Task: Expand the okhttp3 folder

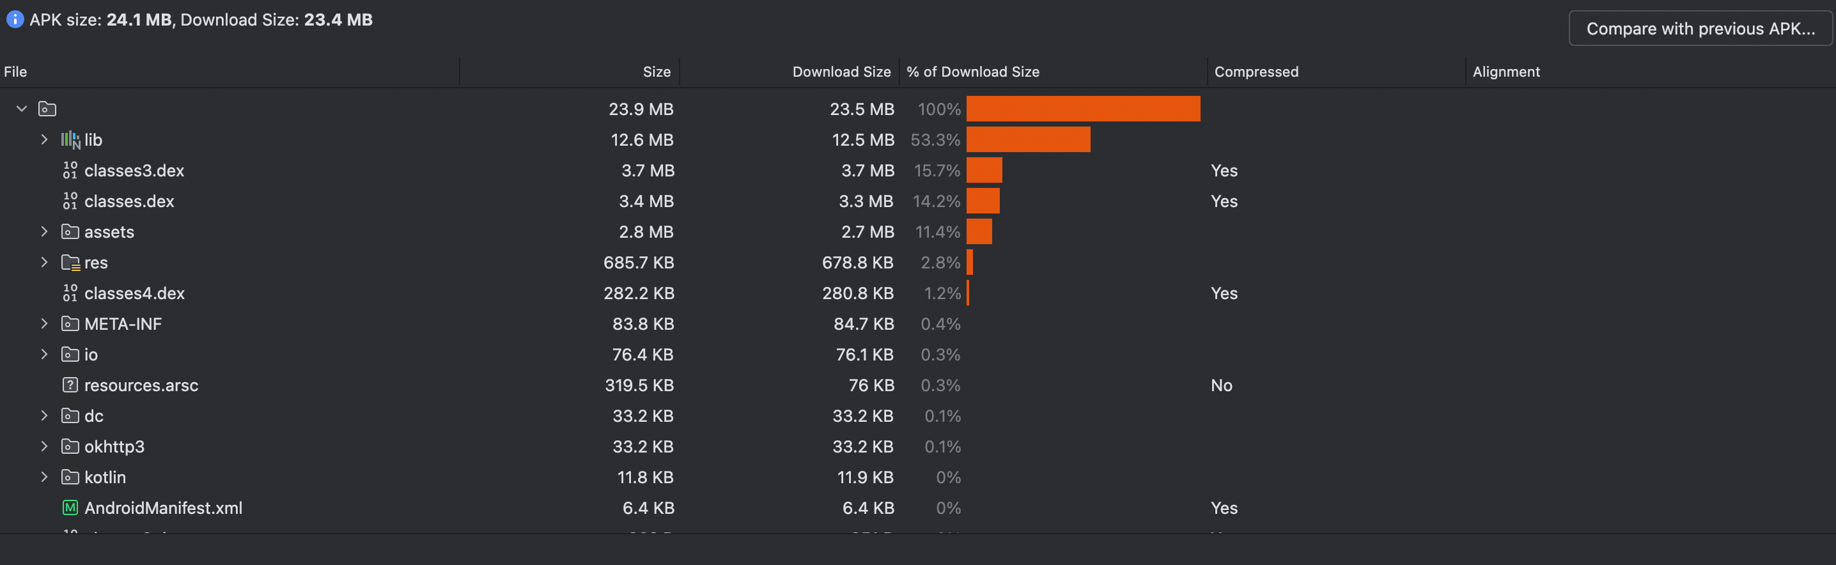Action: click(44, 447)
